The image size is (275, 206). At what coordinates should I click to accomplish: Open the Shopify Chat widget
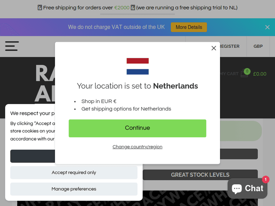point(247,188)
